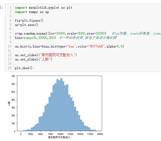The width and height of the screenshot is (161, 141).
Task: Click the "import matplotlib.pyplot as plt" code line
Action: pyautogui.click(x=43, y=8)
